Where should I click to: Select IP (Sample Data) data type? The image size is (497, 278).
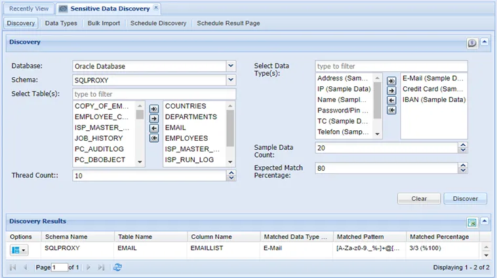(344, 89)
